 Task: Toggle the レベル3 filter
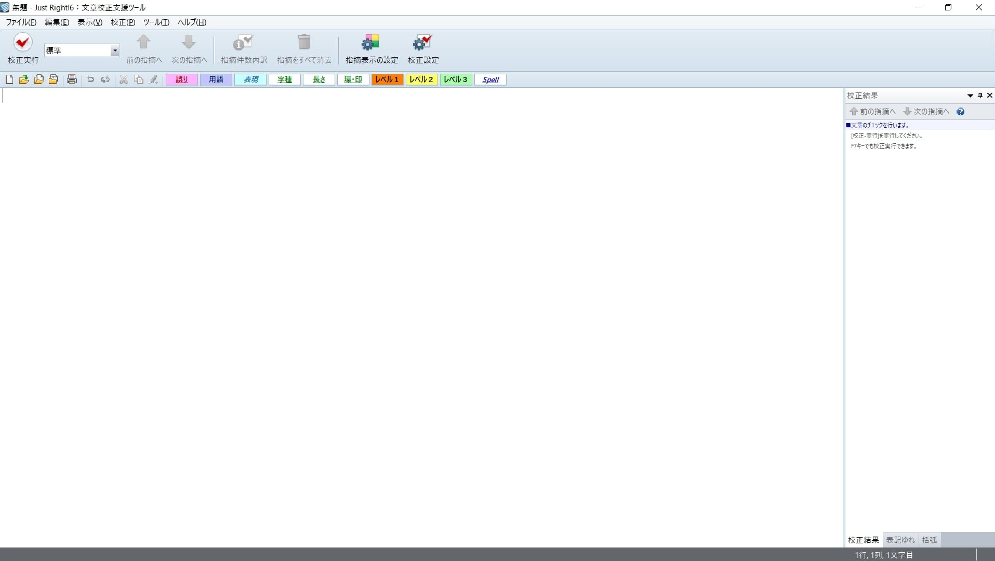click(x=456, y=79)
